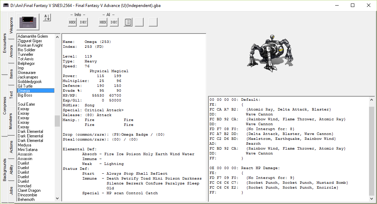Open the Encounters tab
This screenshot has height=204, width=377.
tap(5, 43)
